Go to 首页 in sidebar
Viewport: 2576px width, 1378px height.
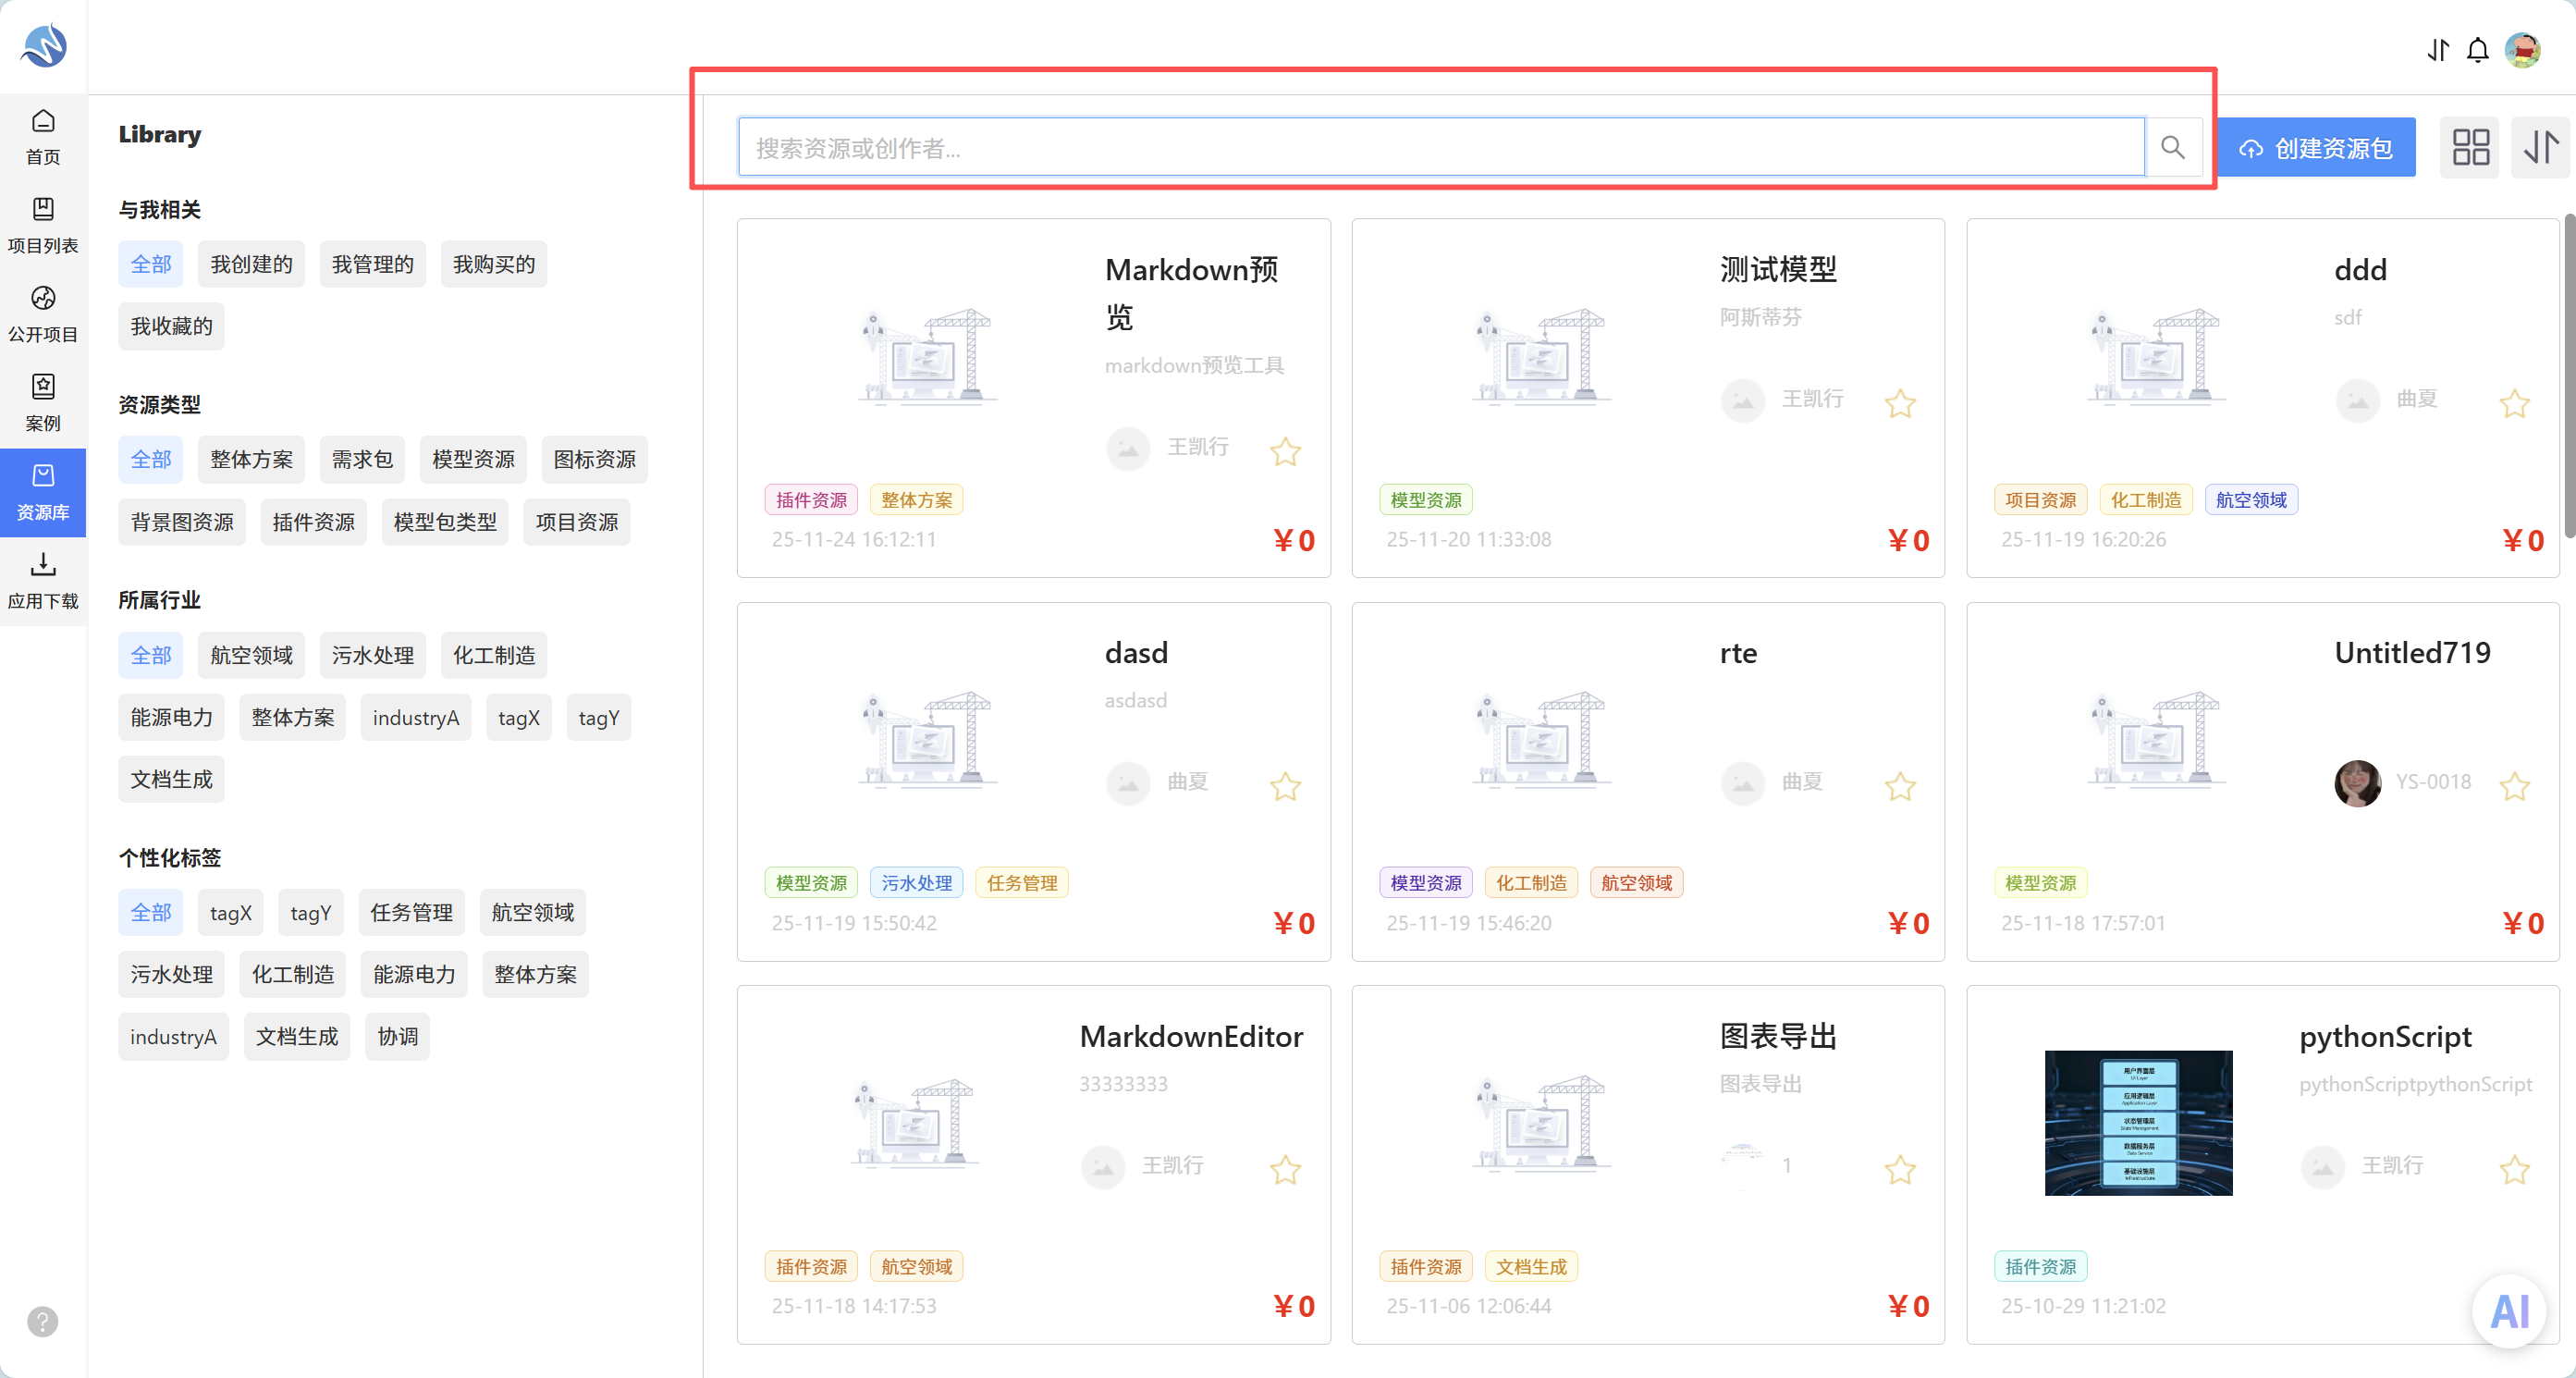(43, 137)
